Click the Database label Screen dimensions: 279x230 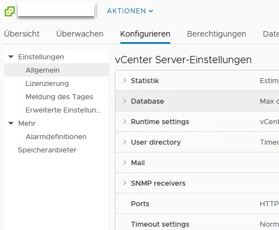[148, 101]
